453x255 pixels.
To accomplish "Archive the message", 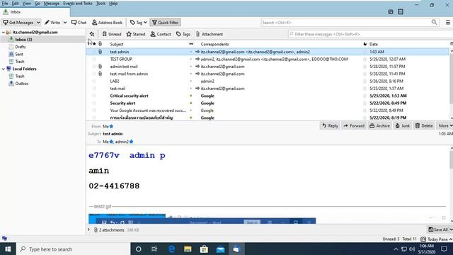I will coord(379,126).
